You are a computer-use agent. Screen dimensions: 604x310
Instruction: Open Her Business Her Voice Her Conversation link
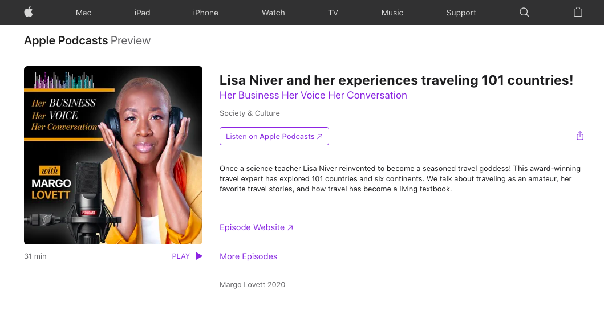(313, 95)
